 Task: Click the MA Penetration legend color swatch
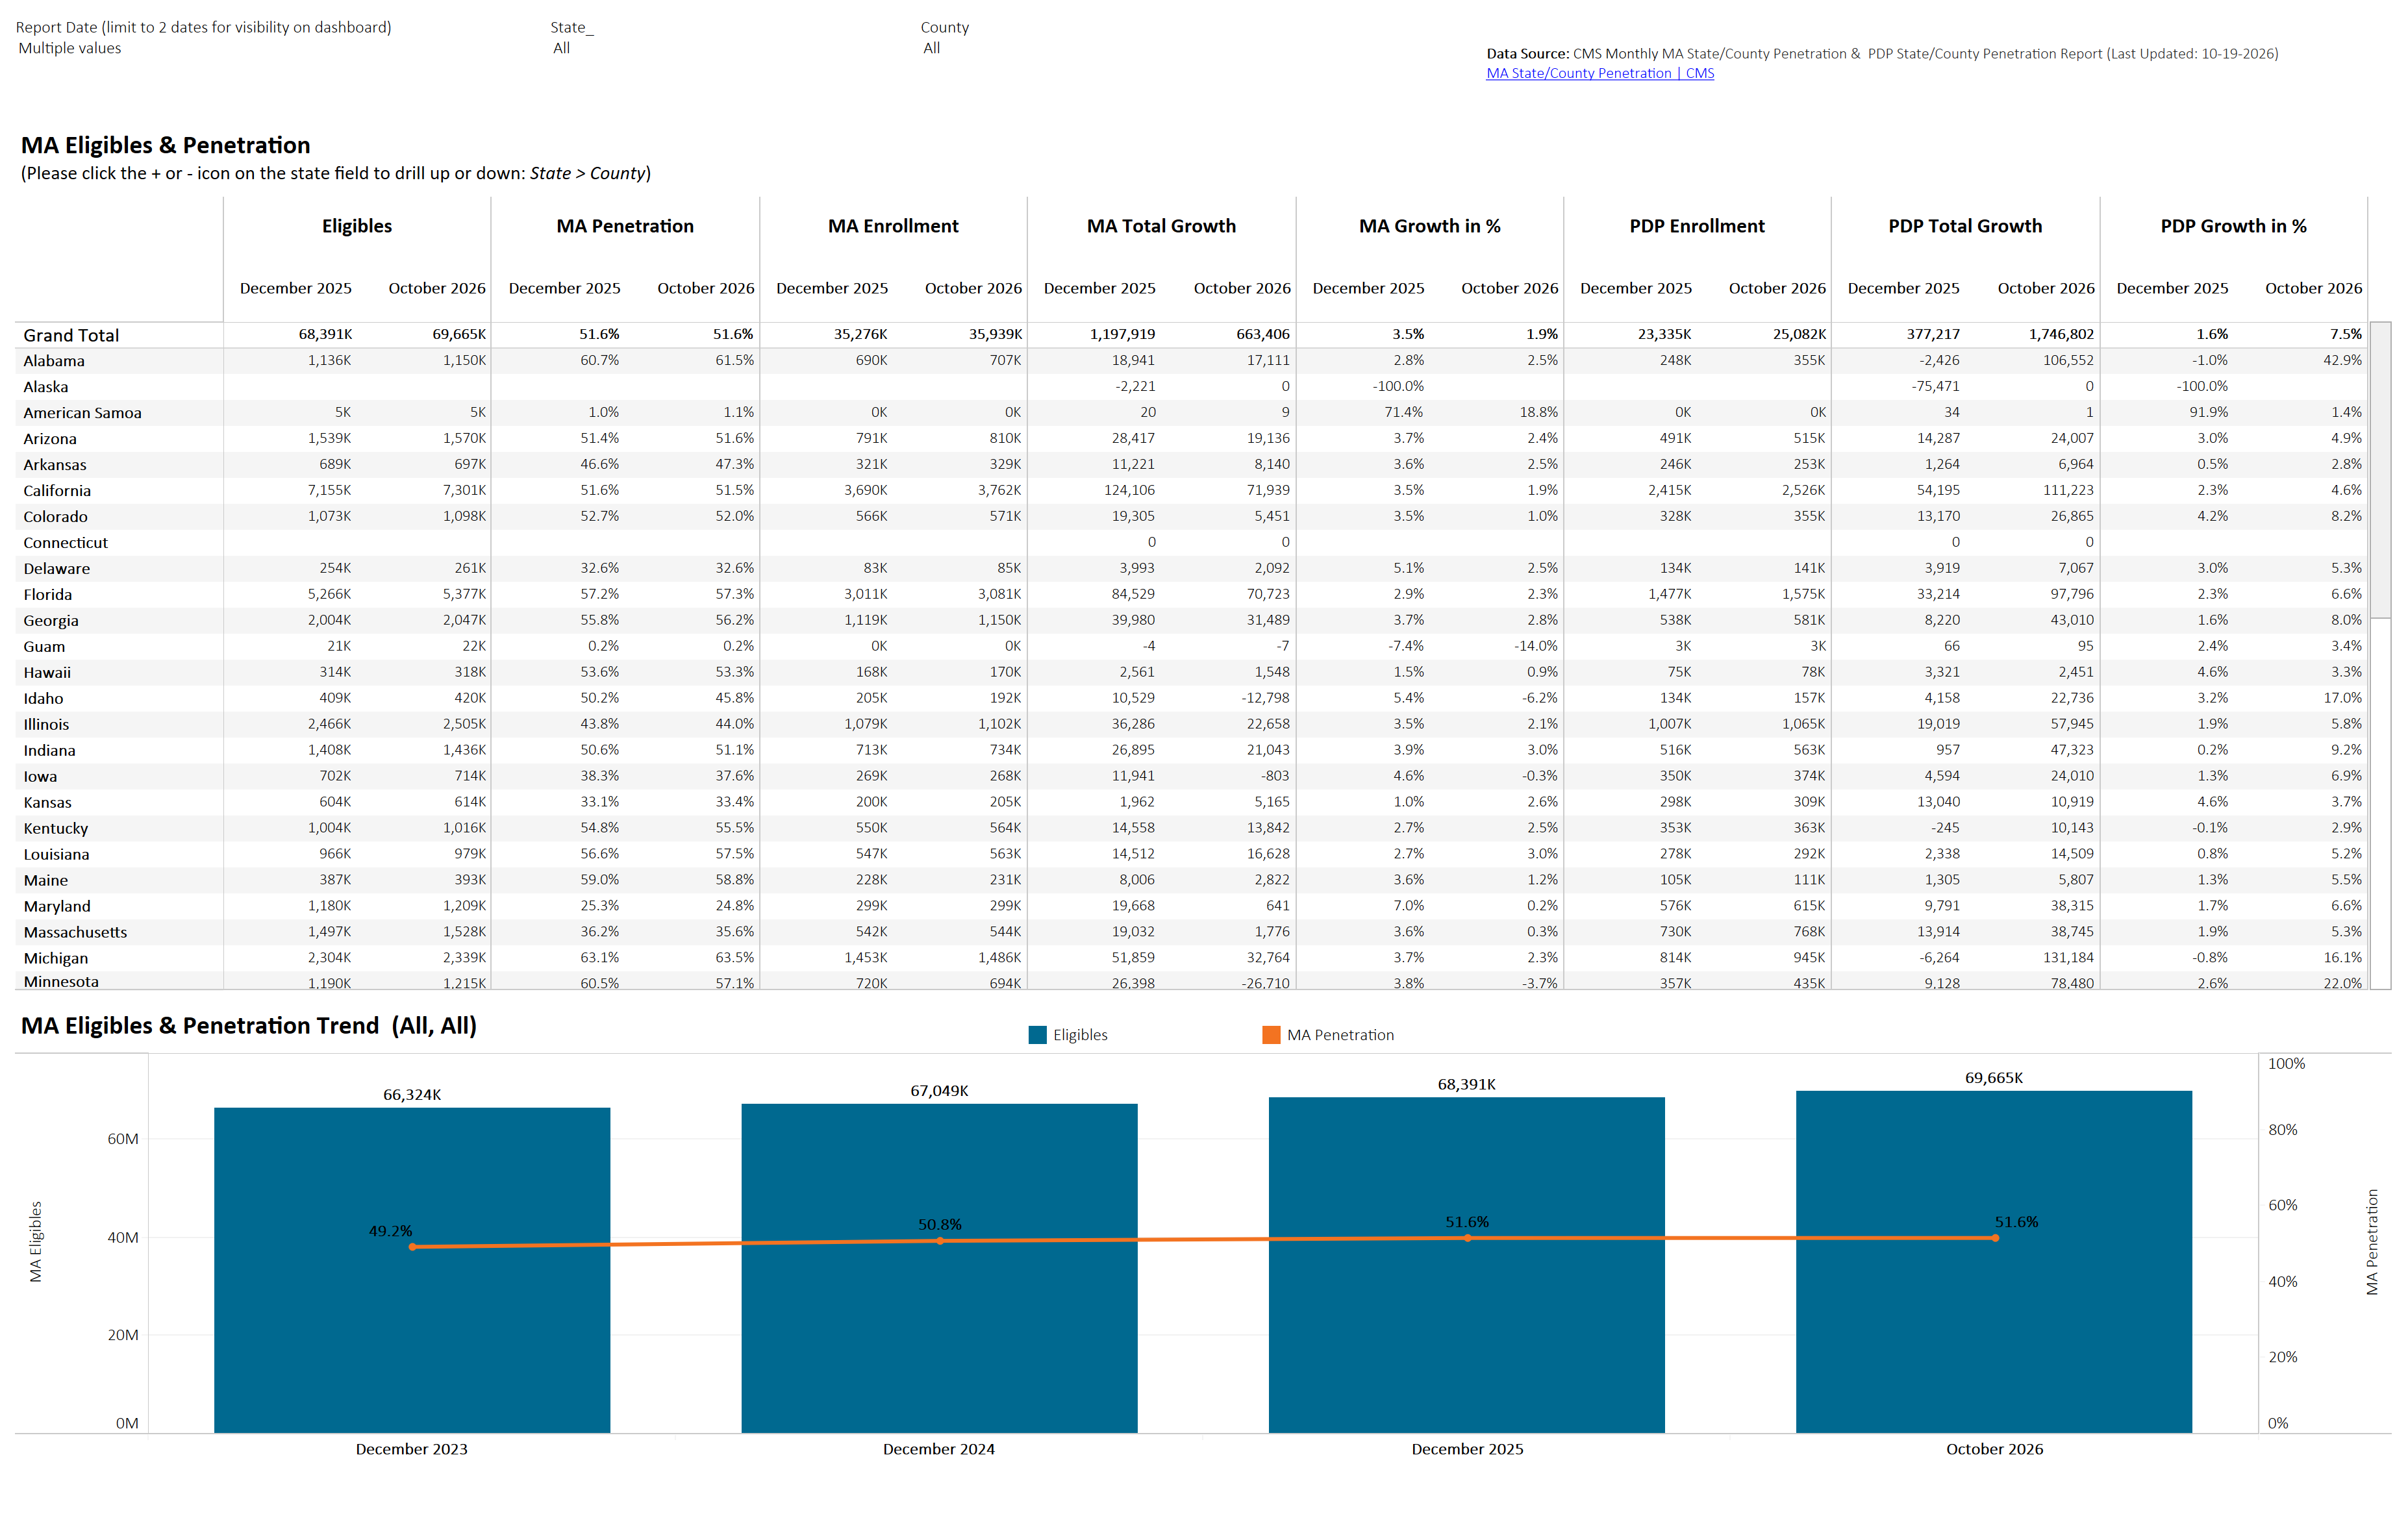click(1271, 1035)
